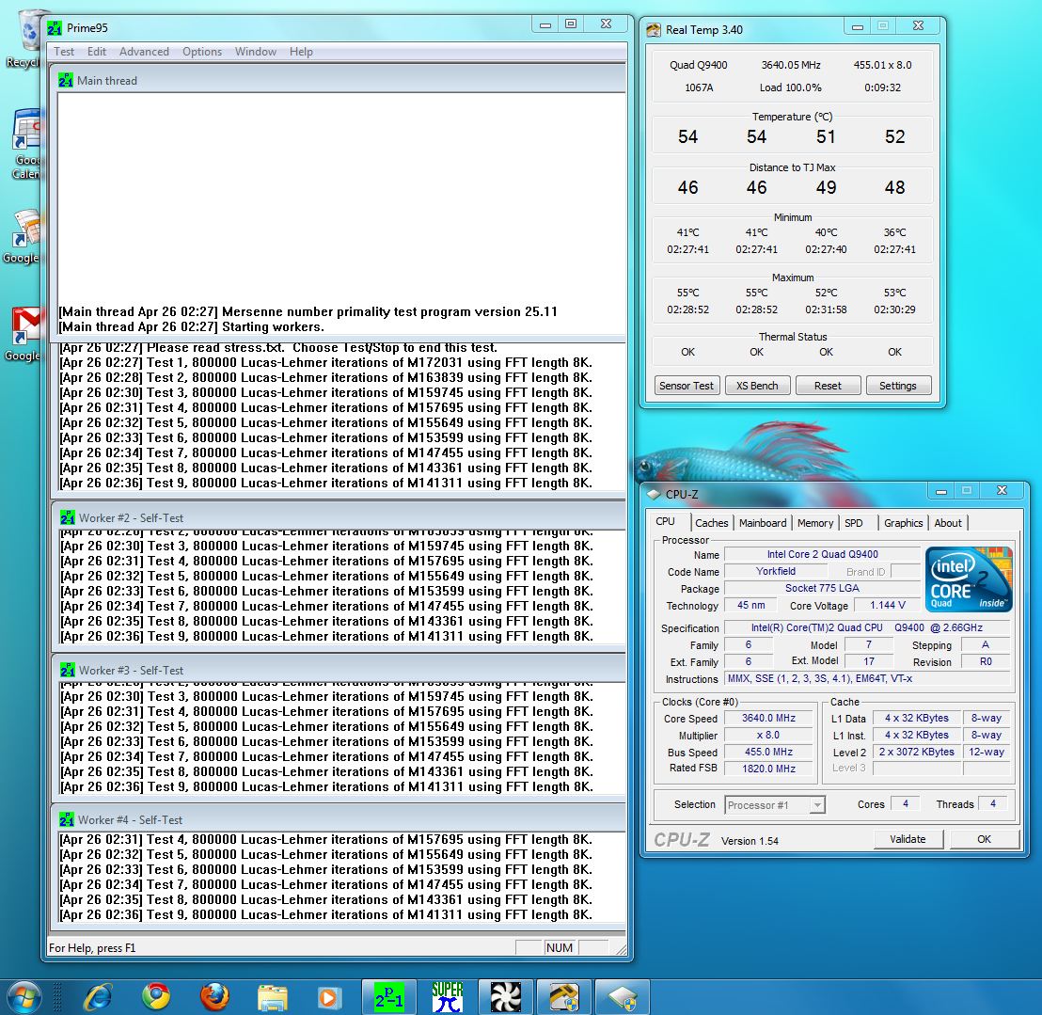Switch to the About tab in CPU-Z
The width and height of the screenshot is (1042, 1015).
[x=948, y=523]
